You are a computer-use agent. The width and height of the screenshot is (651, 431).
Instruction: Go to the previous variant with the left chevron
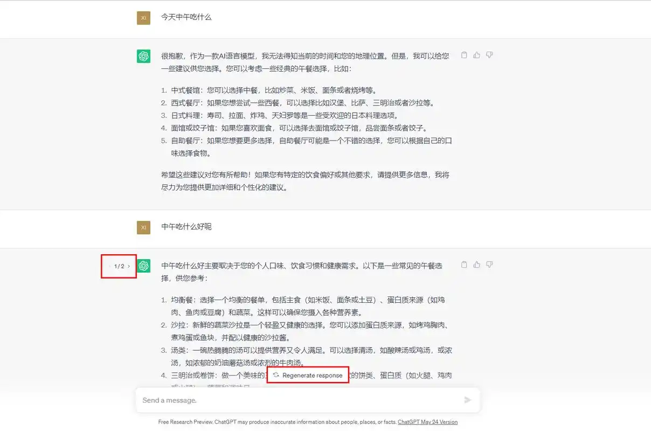109,266
